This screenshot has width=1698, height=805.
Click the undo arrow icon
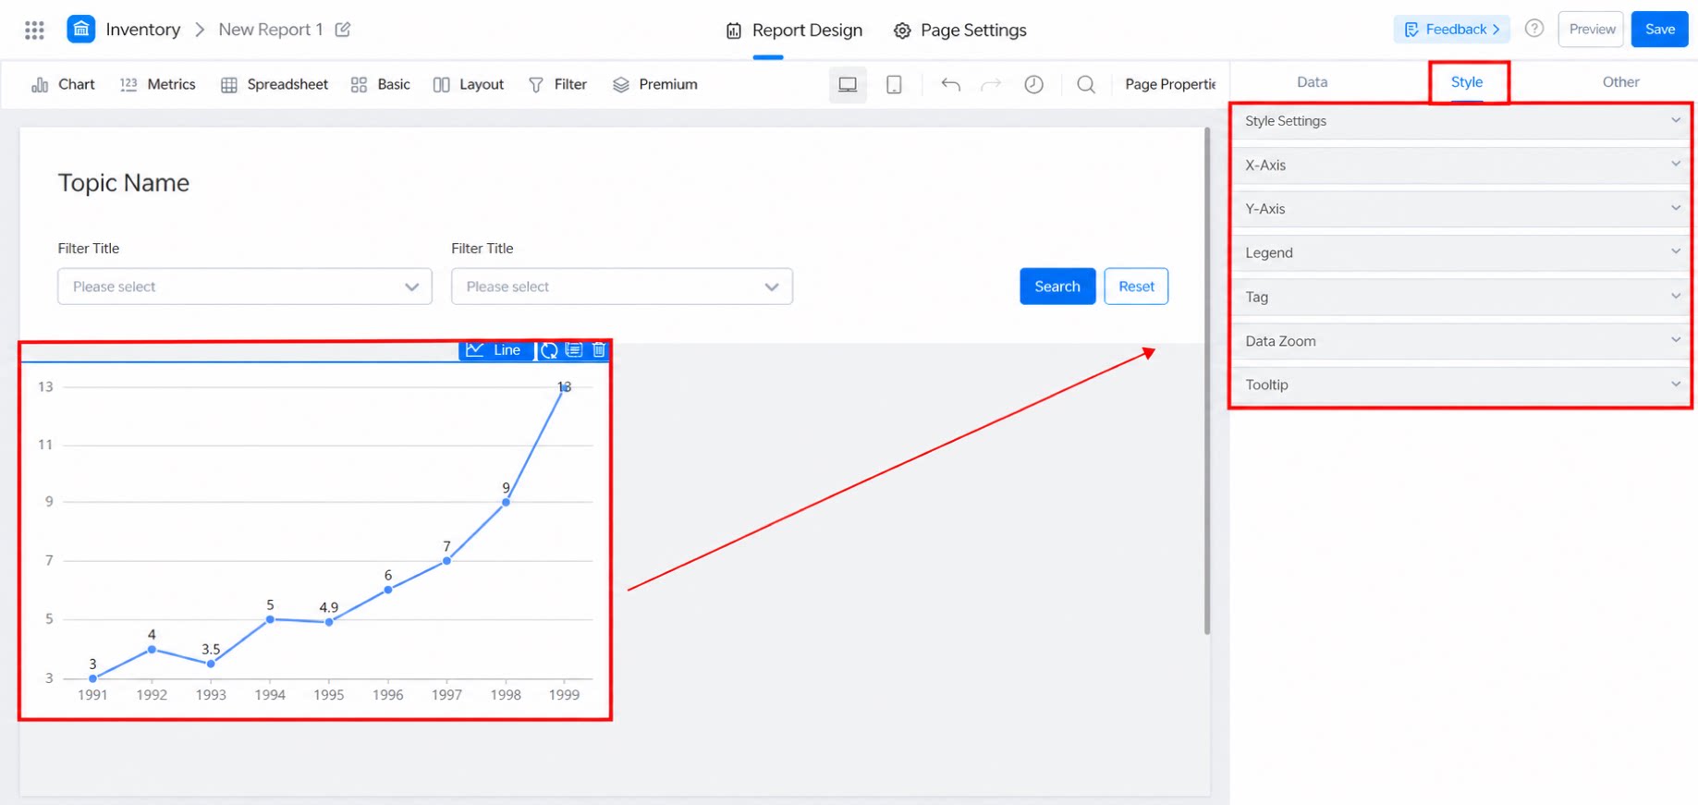(x=950, y=84)
